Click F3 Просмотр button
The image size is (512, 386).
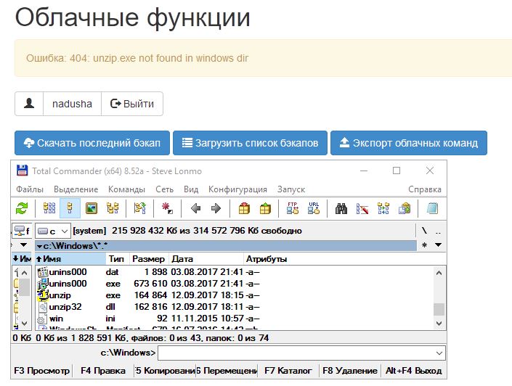[42, 371]
